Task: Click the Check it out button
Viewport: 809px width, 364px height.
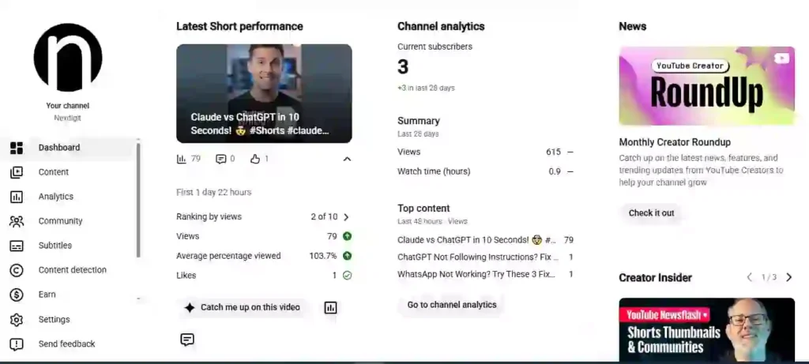Action: [x=651, y=213]
